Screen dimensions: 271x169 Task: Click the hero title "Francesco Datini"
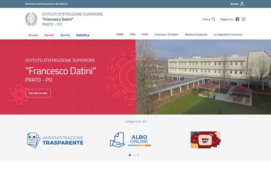[x=61, y=71]
